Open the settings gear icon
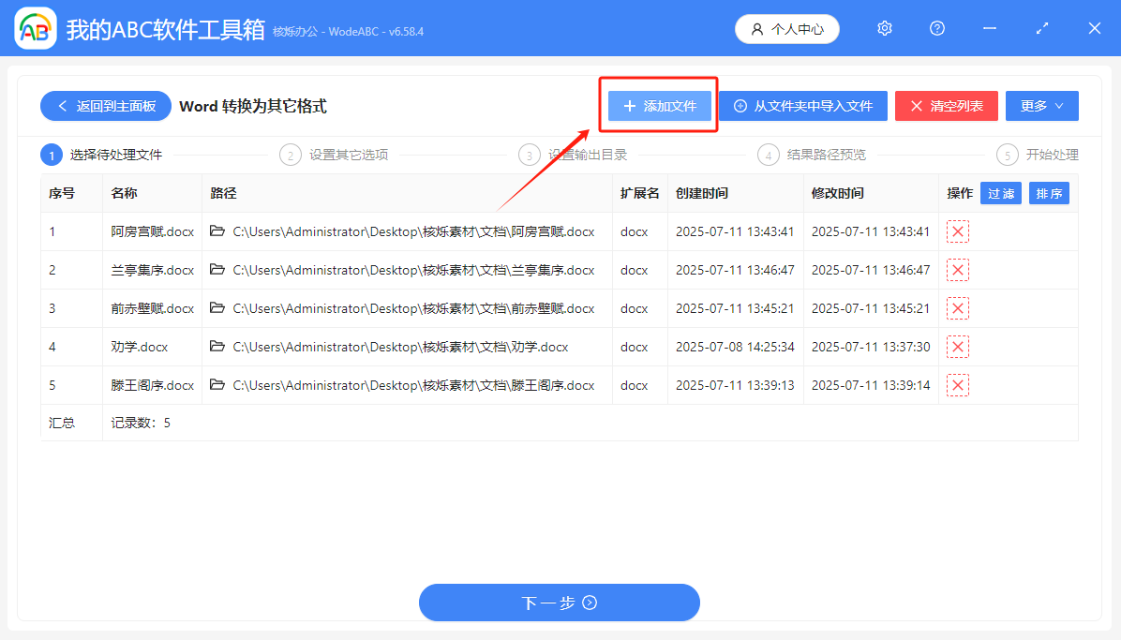 click(x=884, y=28)
